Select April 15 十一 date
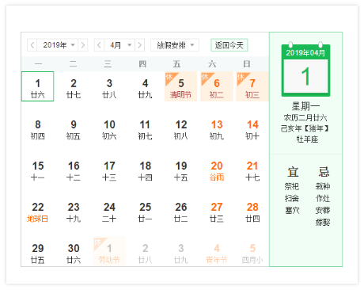Viewport: 364px width, 290px height. (x=38, y=171)
